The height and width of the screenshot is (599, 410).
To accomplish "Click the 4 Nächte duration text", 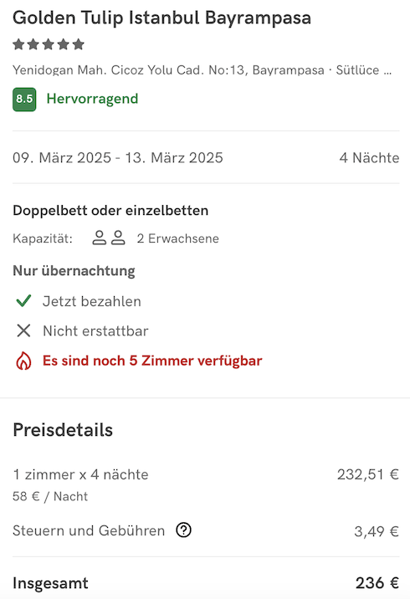I will pos(369,158).
